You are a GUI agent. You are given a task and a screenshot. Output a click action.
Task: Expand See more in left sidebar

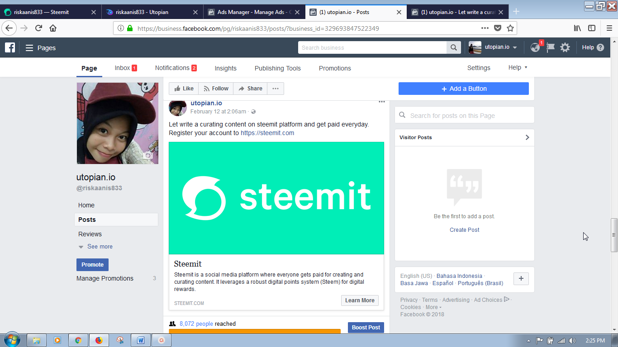tap(95, 247)
